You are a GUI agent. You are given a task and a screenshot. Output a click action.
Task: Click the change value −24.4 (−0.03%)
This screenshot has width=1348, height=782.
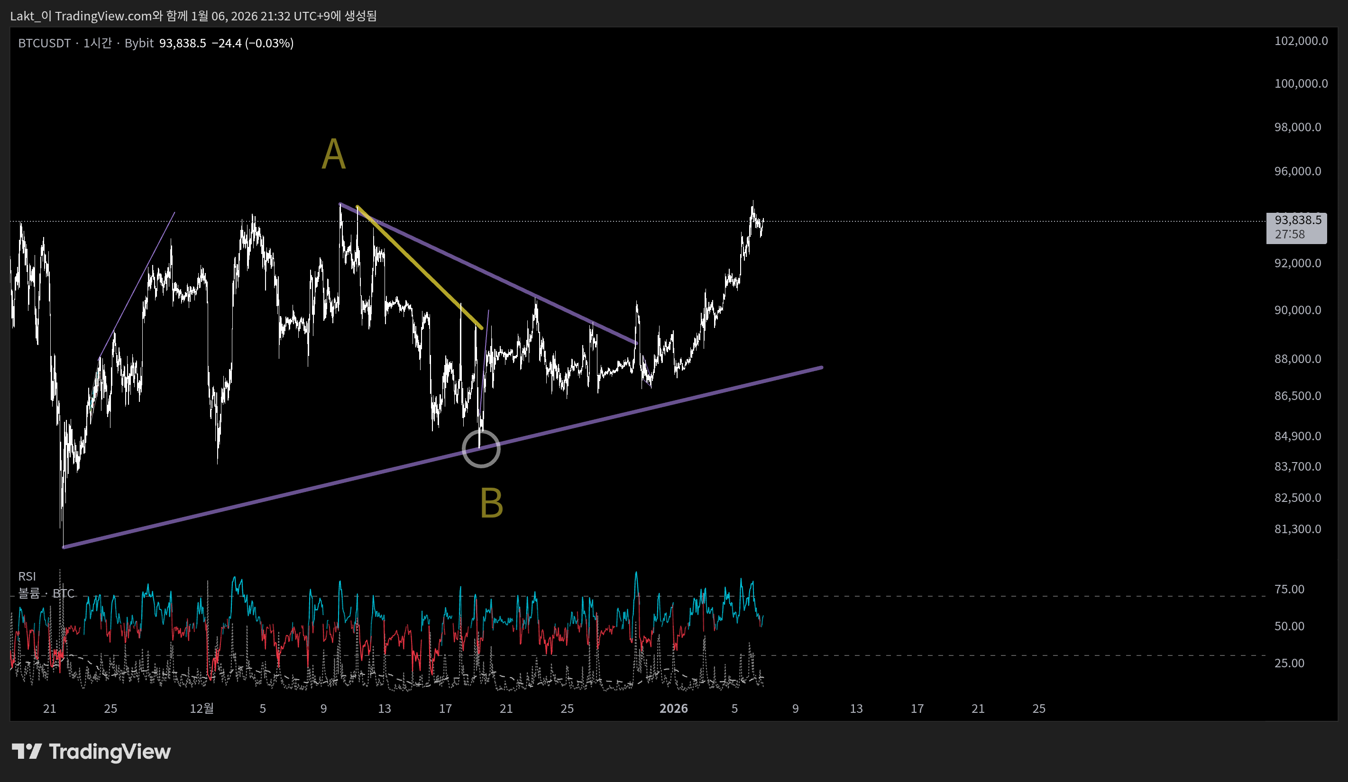click(x=252, y=43)
